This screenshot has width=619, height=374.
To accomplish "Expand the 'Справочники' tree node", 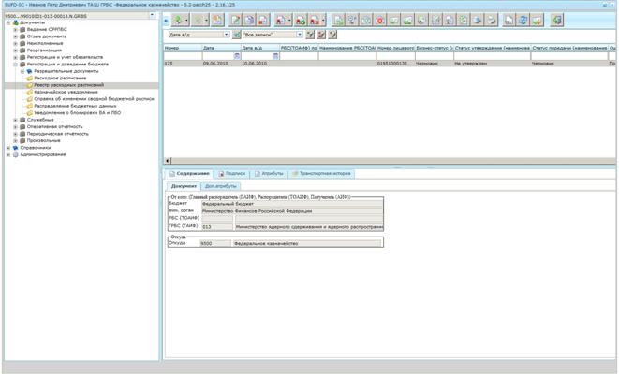I will click(x=8, y=148).
